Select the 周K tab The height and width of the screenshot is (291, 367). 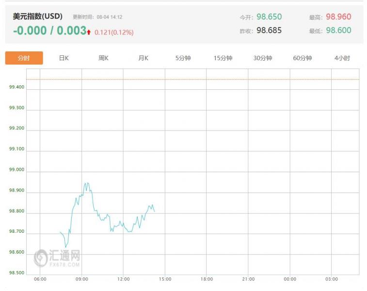click(x=104, y=58)
